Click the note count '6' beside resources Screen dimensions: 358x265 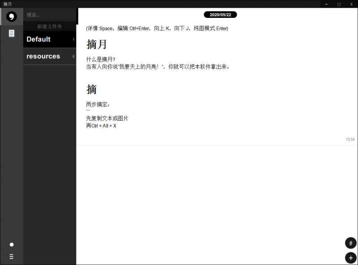[72, 57]
